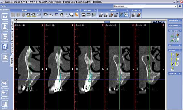Click the skull 3D rendering output icon

tap(71, 15)
